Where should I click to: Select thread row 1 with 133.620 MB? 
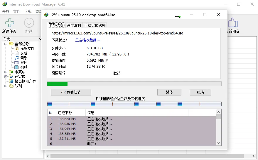click(131, 119)
